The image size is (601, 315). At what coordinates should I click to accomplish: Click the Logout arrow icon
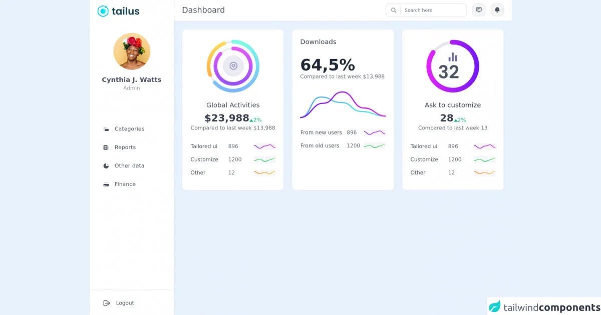coord(107,303)
